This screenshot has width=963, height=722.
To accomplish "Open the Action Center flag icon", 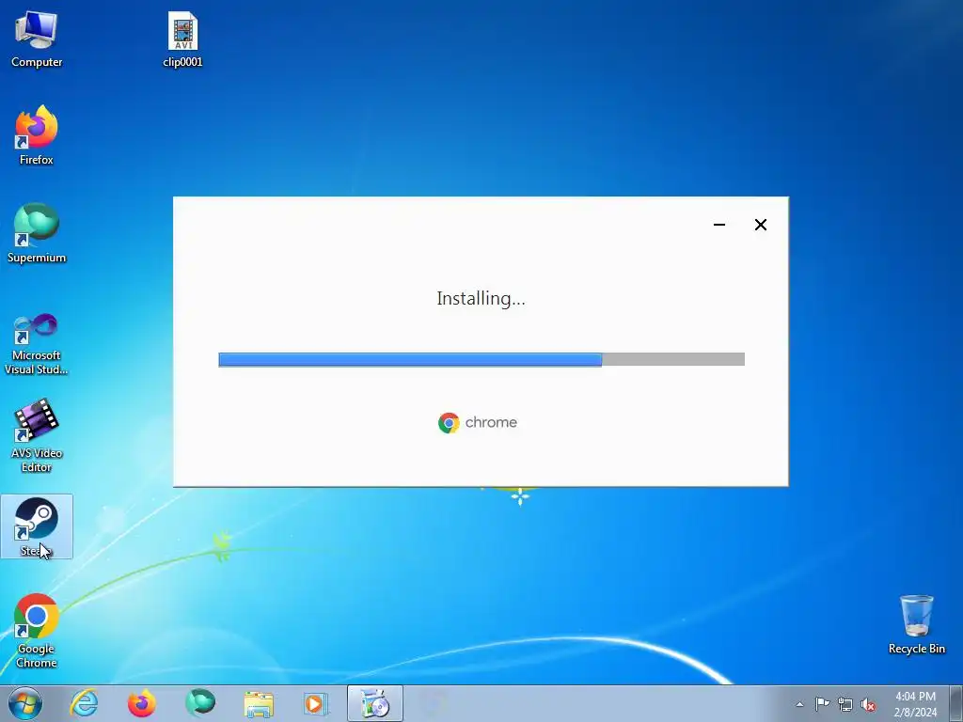I will 822,704.
